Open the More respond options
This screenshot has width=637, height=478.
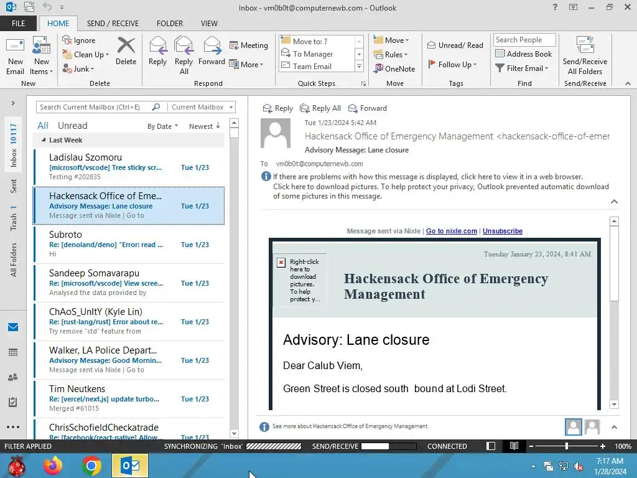246,64
